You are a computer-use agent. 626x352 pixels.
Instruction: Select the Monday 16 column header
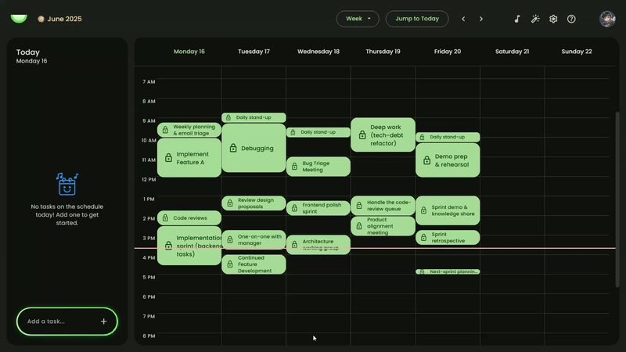point(189,52)
